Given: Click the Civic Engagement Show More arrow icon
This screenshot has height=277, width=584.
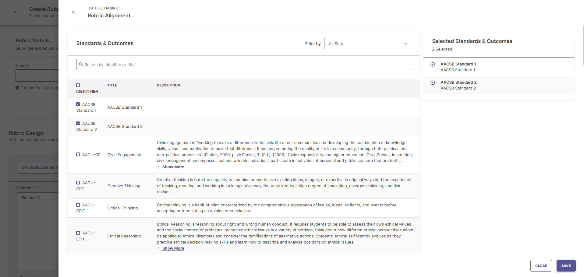Looking at the screenshot, I should pos(159,167).
